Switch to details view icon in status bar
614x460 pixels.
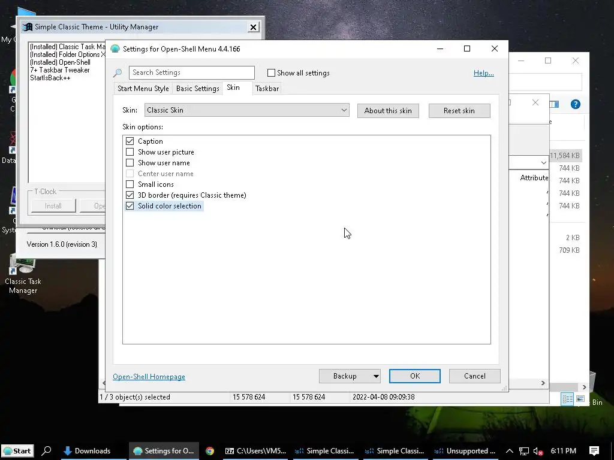point(567,399)
